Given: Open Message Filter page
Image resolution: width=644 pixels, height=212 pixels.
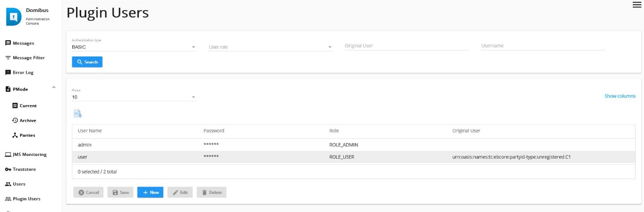Looking at the screenshot, I should [x=29, y=58].
